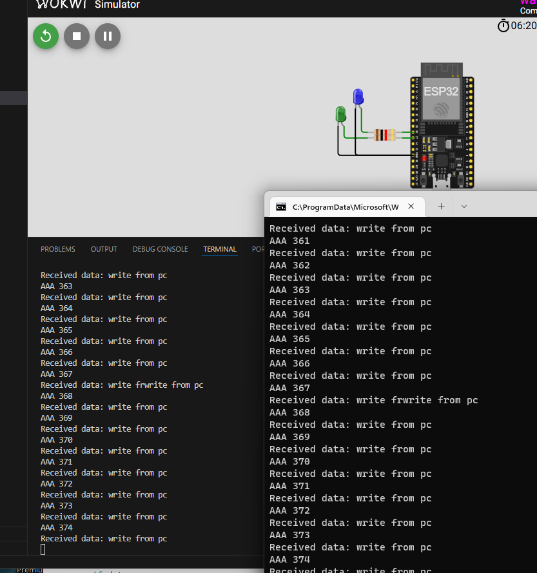The height and width of the screenshot is (573, 537).
Task: Pause the Wokwi simulation
Action: [x=108, y=36]
